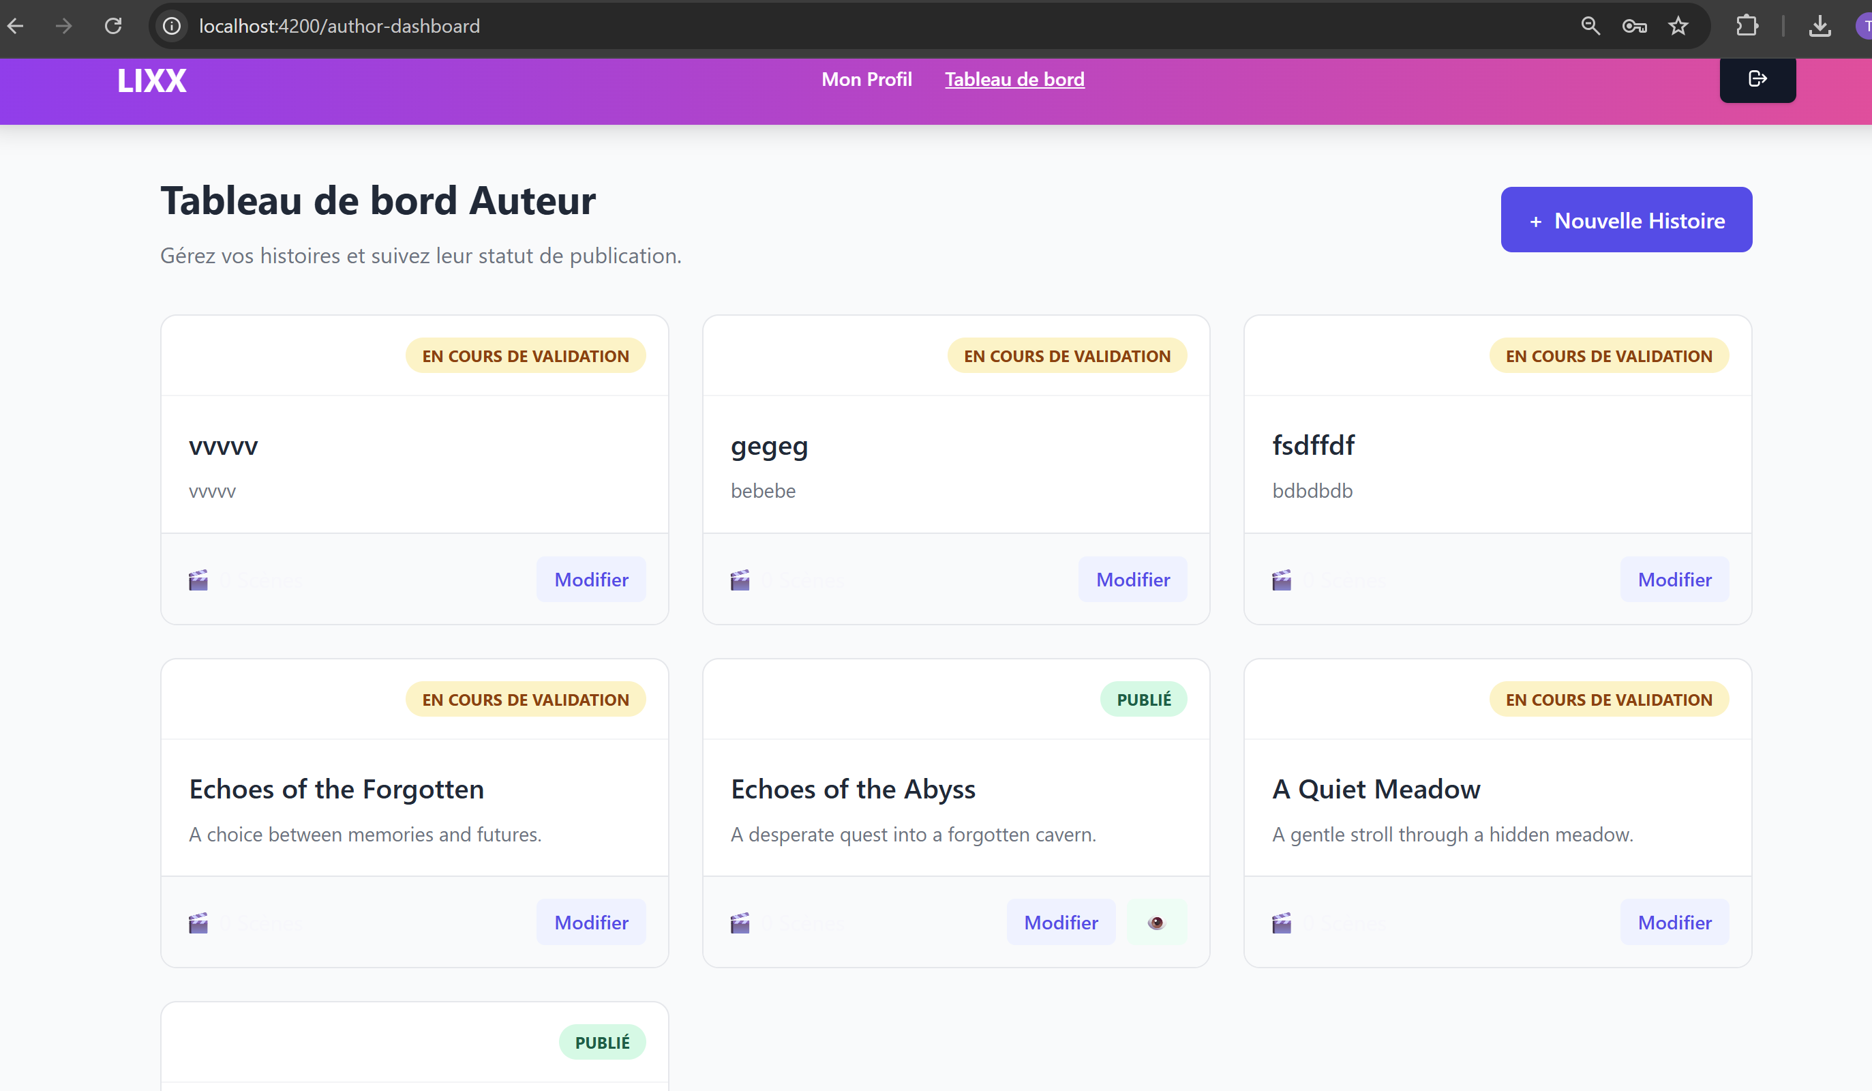Click 'A desperate quest into a forgotten cavern.'
Screen dimensions: 1872x1091
click(x=913, y=835)
